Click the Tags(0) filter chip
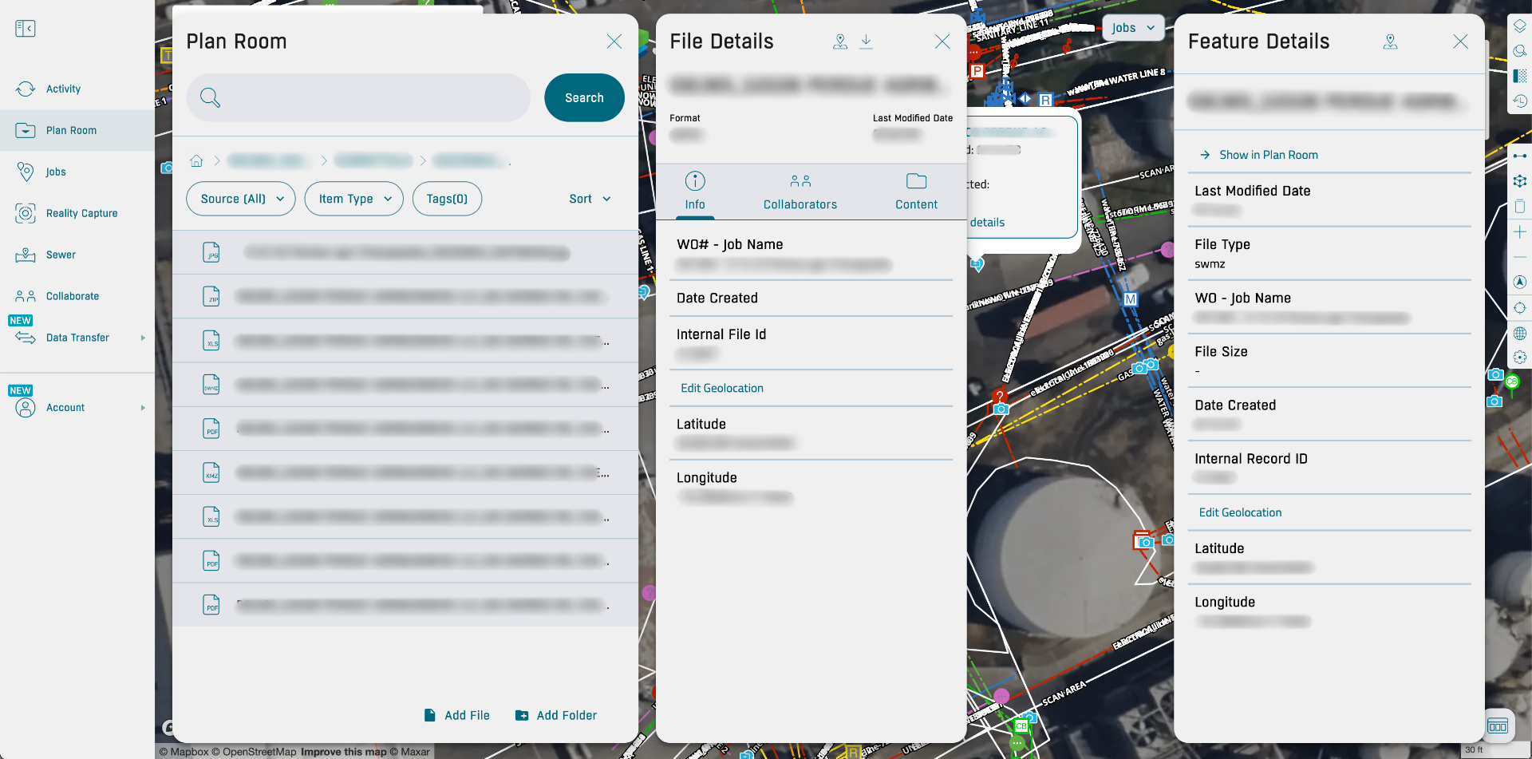This screenshot has height=759, width=1532. 447,199
